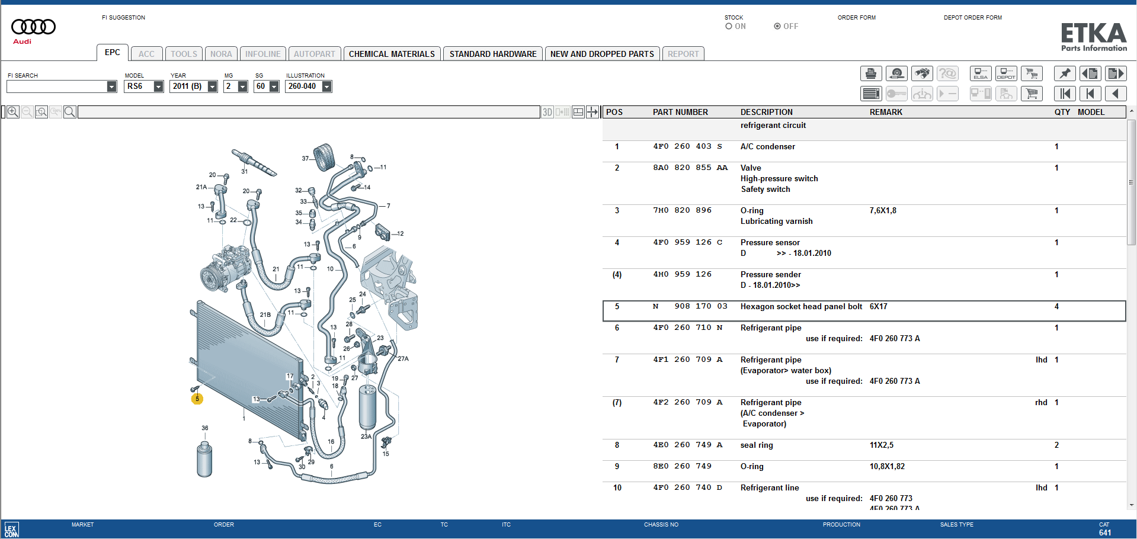Click the next document page icon
This screenshot has height=539, width=1137.
click(x=1116, y=73)
